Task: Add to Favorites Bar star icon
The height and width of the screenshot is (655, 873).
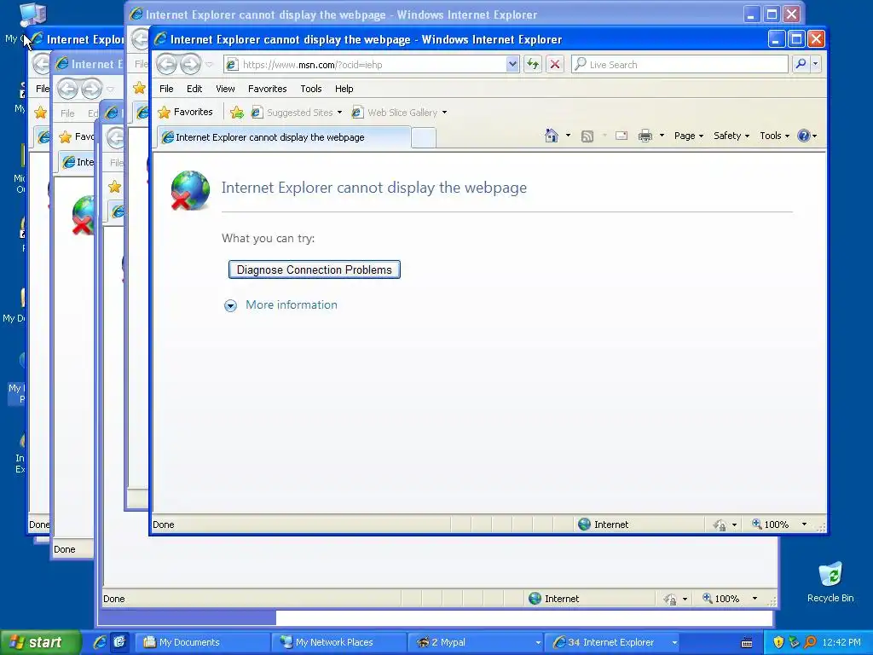Action: [x=237, y=113]
